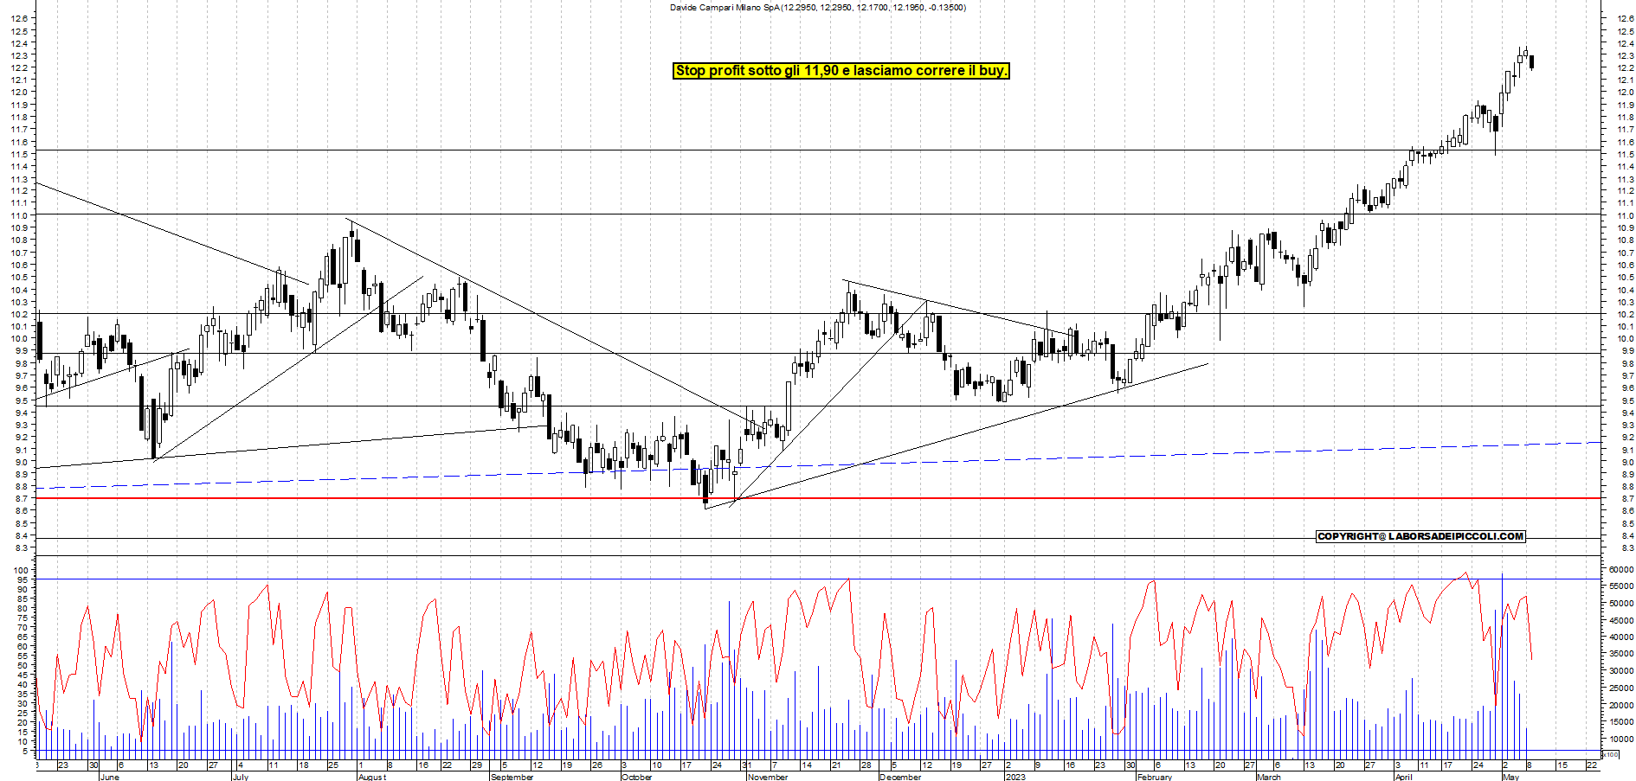Click the 15000 volume scale label
Image resolution: width=1636 pixels, height=781 pixels.
click(x=1621, y=722)
